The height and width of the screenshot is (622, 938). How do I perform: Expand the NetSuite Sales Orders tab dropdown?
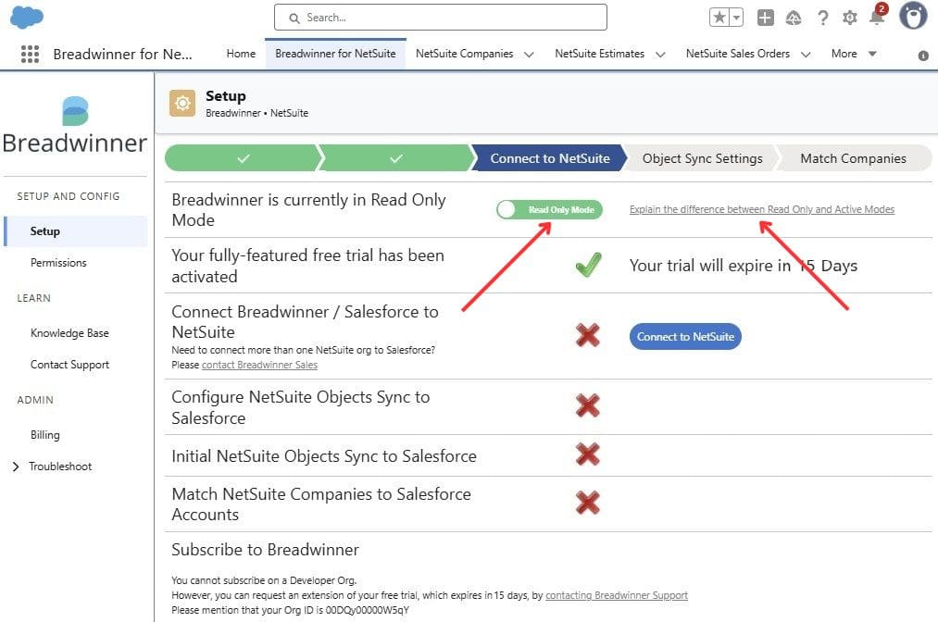(806, 55)
